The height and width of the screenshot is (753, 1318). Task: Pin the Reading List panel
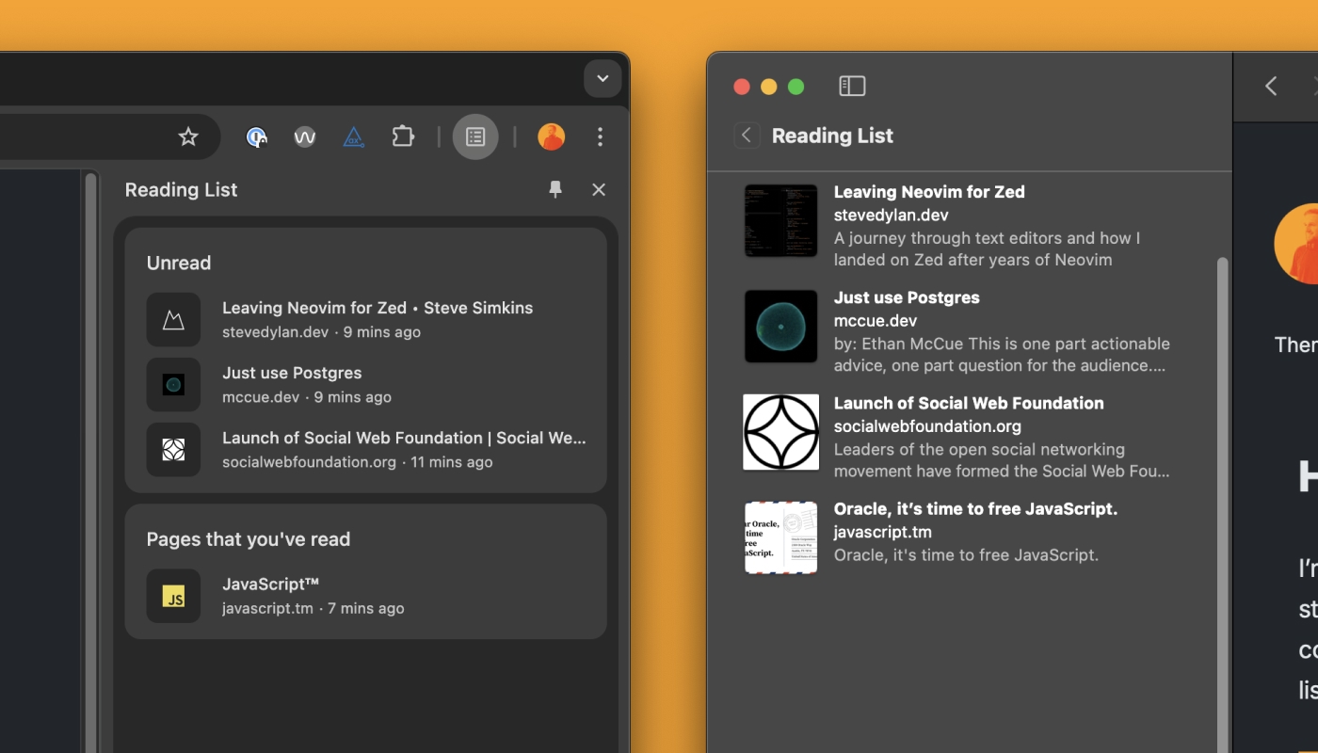[x=555, y=189]
